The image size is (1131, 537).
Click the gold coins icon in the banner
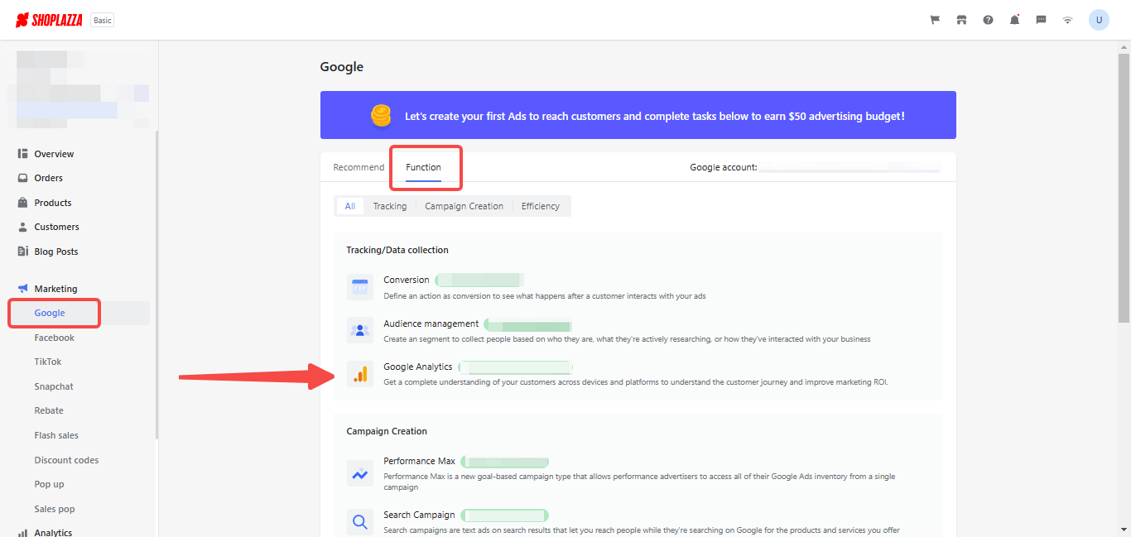pos(381,116)
